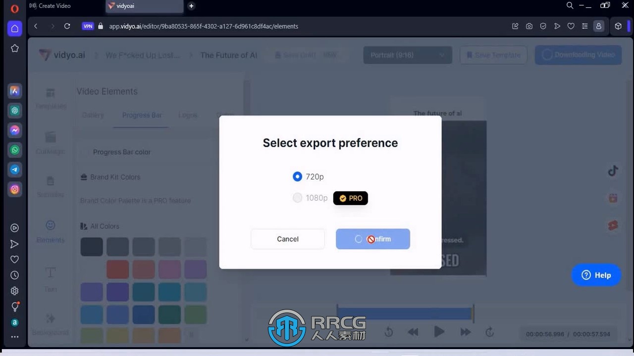Open ChatGPT in Opera sidebar
634x356 pixels.
coord(15,110)
